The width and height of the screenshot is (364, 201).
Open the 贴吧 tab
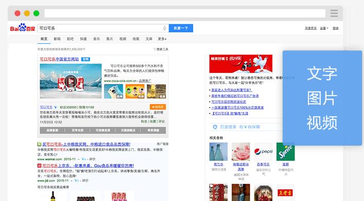70,39
